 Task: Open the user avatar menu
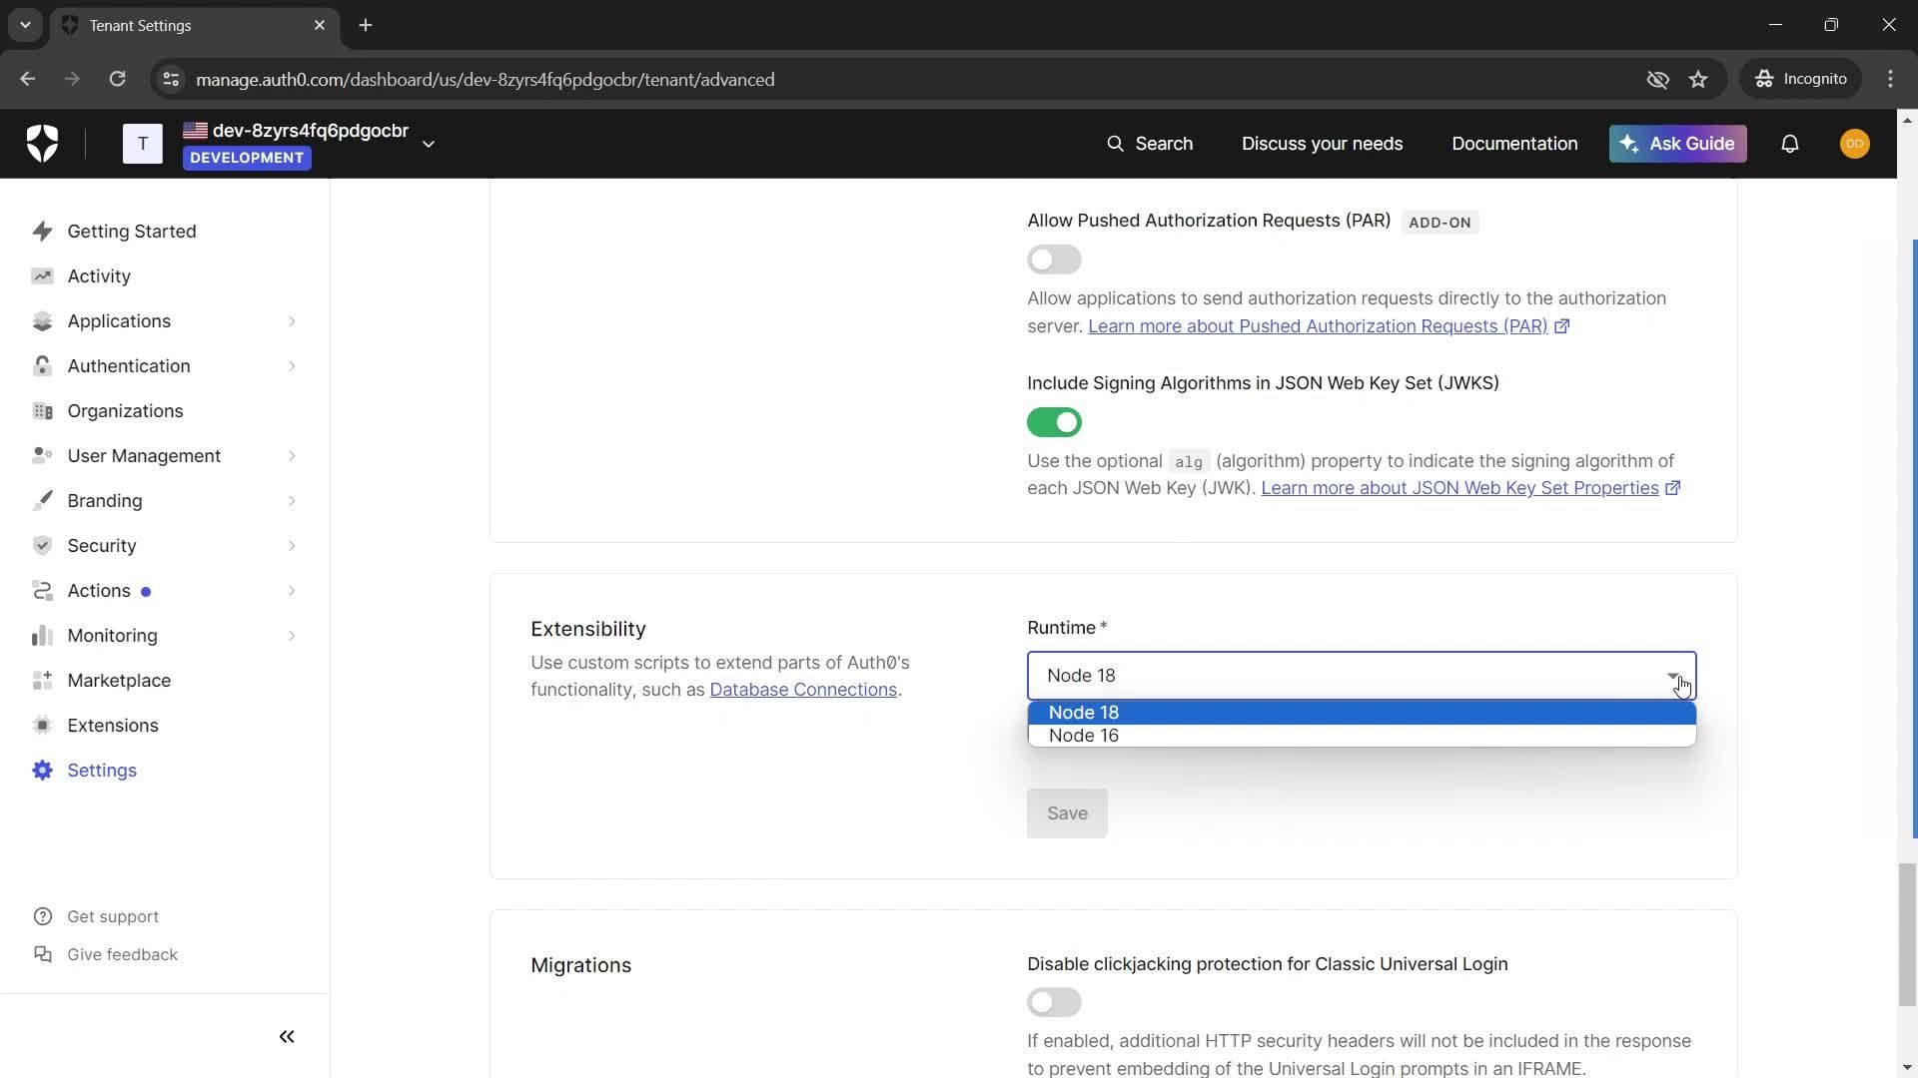pyautogui.click(x=1855, y=144)
